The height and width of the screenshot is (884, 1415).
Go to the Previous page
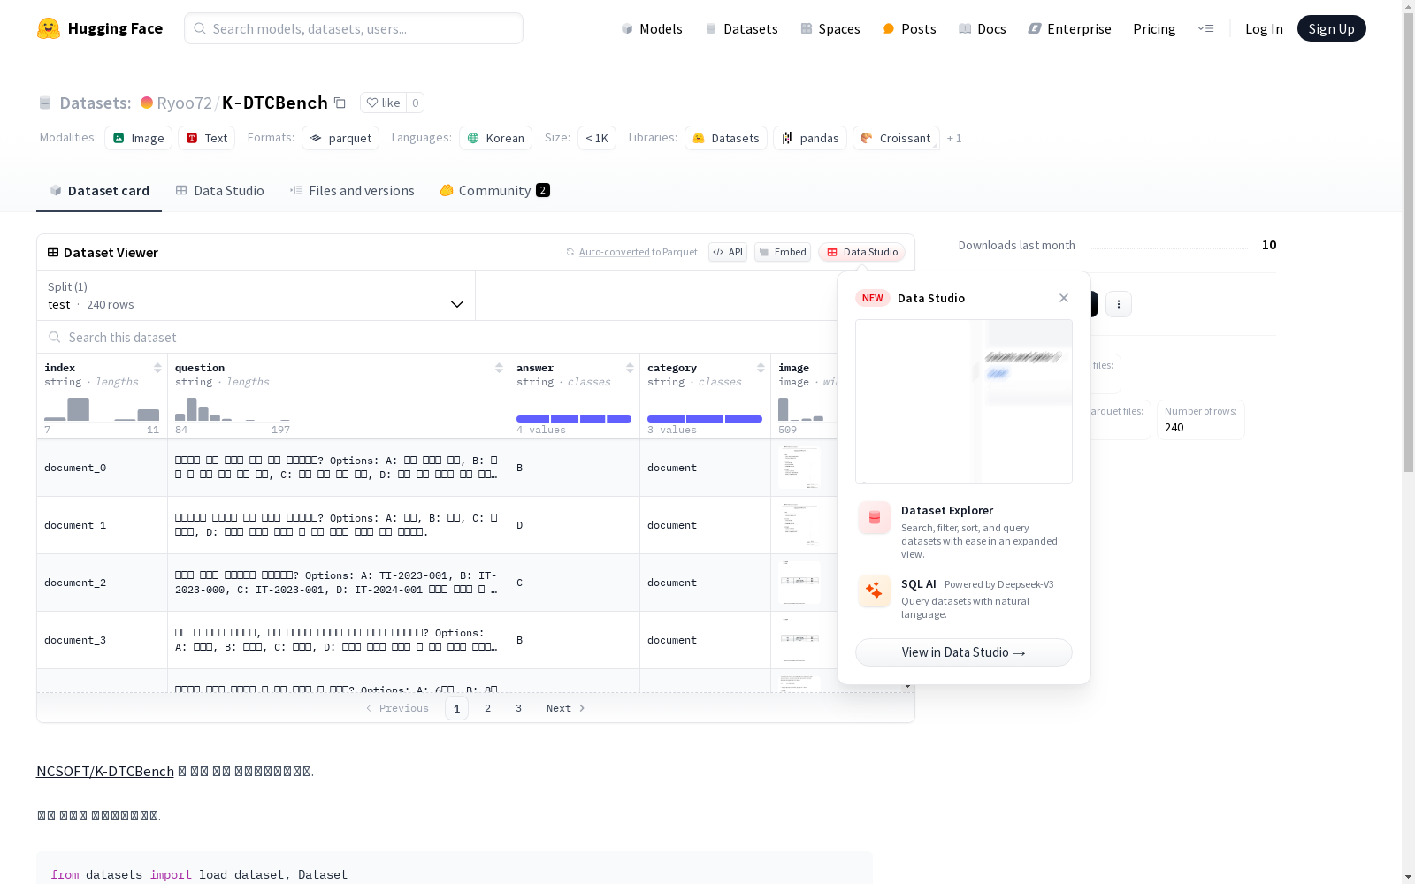(x=397, y=708)
